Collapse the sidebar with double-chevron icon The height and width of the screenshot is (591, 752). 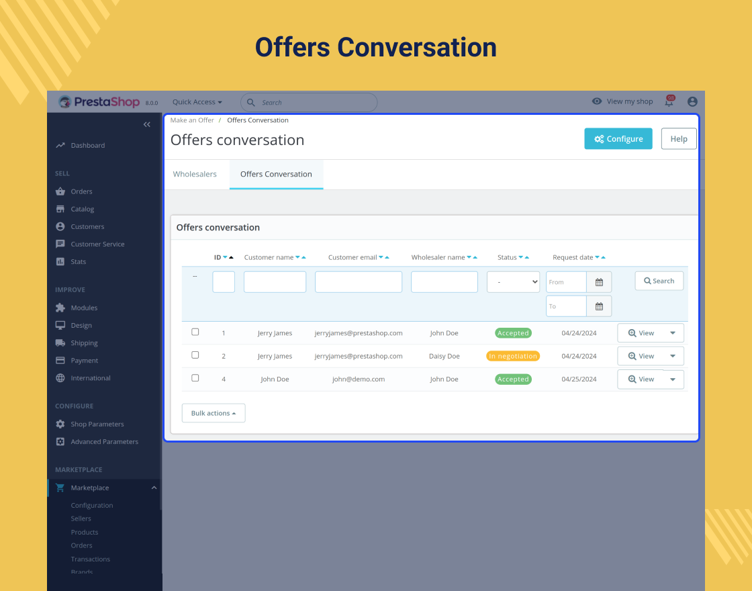(147, 125)
